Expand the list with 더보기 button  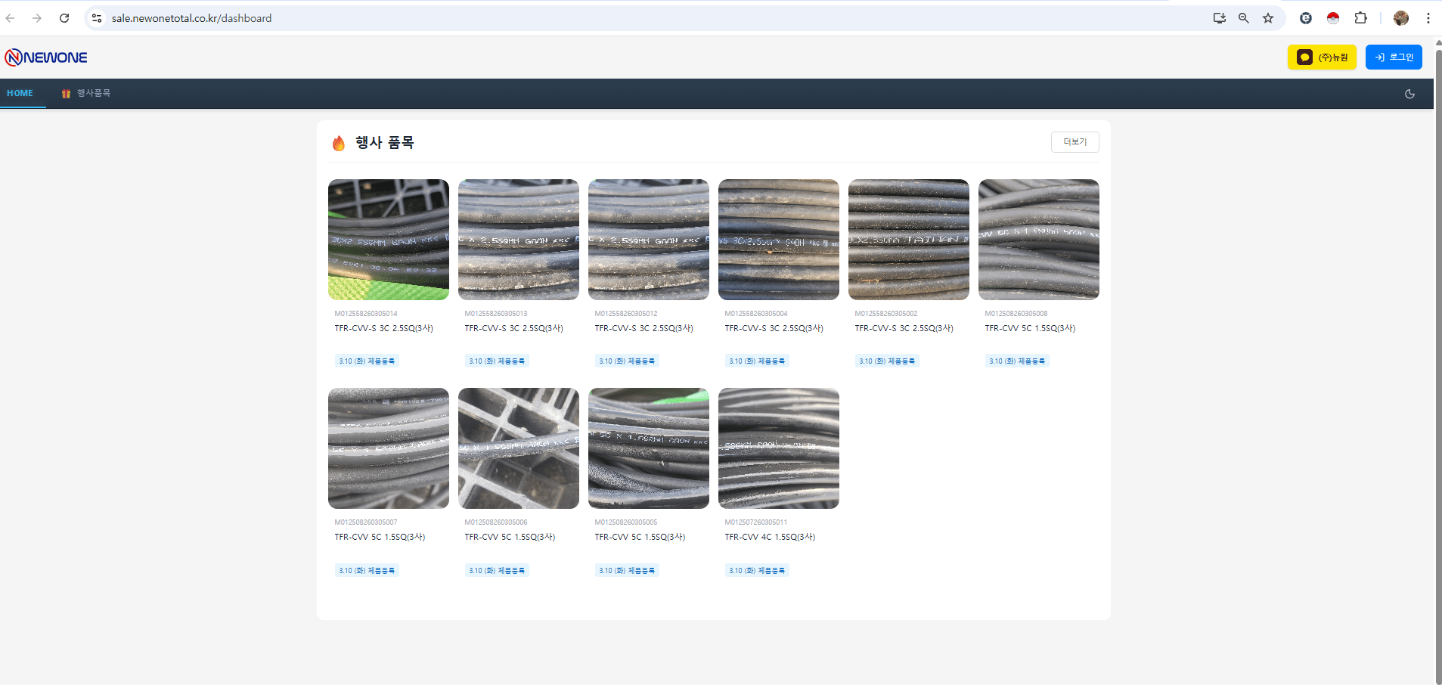pyautogui.click(x=1075, y=142)
